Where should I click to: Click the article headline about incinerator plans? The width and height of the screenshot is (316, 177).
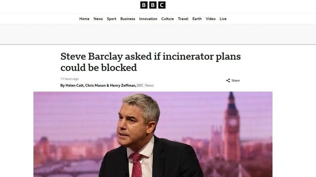tap(150, 62)
